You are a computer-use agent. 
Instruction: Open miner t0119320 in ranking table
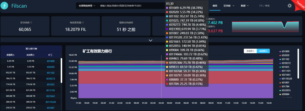(x=51, y=102)
